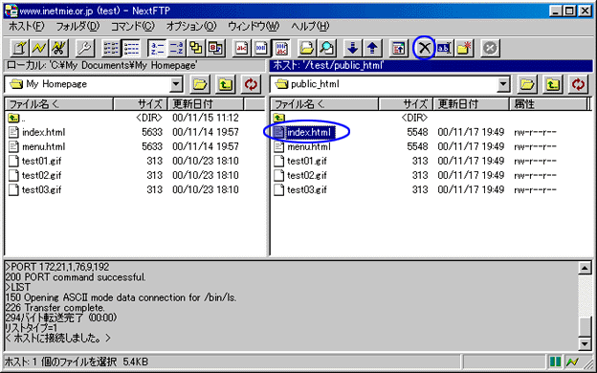Click the open file folder toolbar icon
Image resolution: width=597 pixels, height=373 pixels.
point(307,48)
